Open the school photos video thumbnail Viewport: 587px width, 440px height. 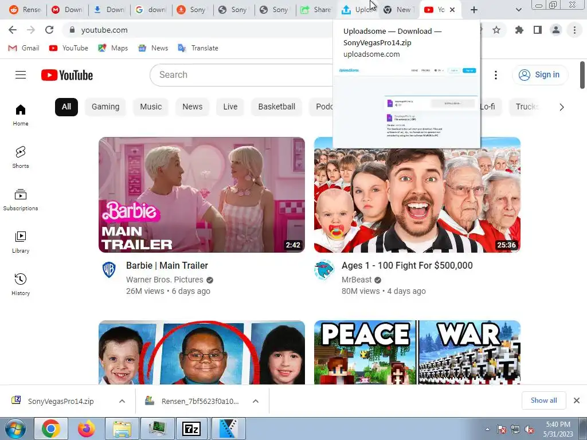(202, 352)
